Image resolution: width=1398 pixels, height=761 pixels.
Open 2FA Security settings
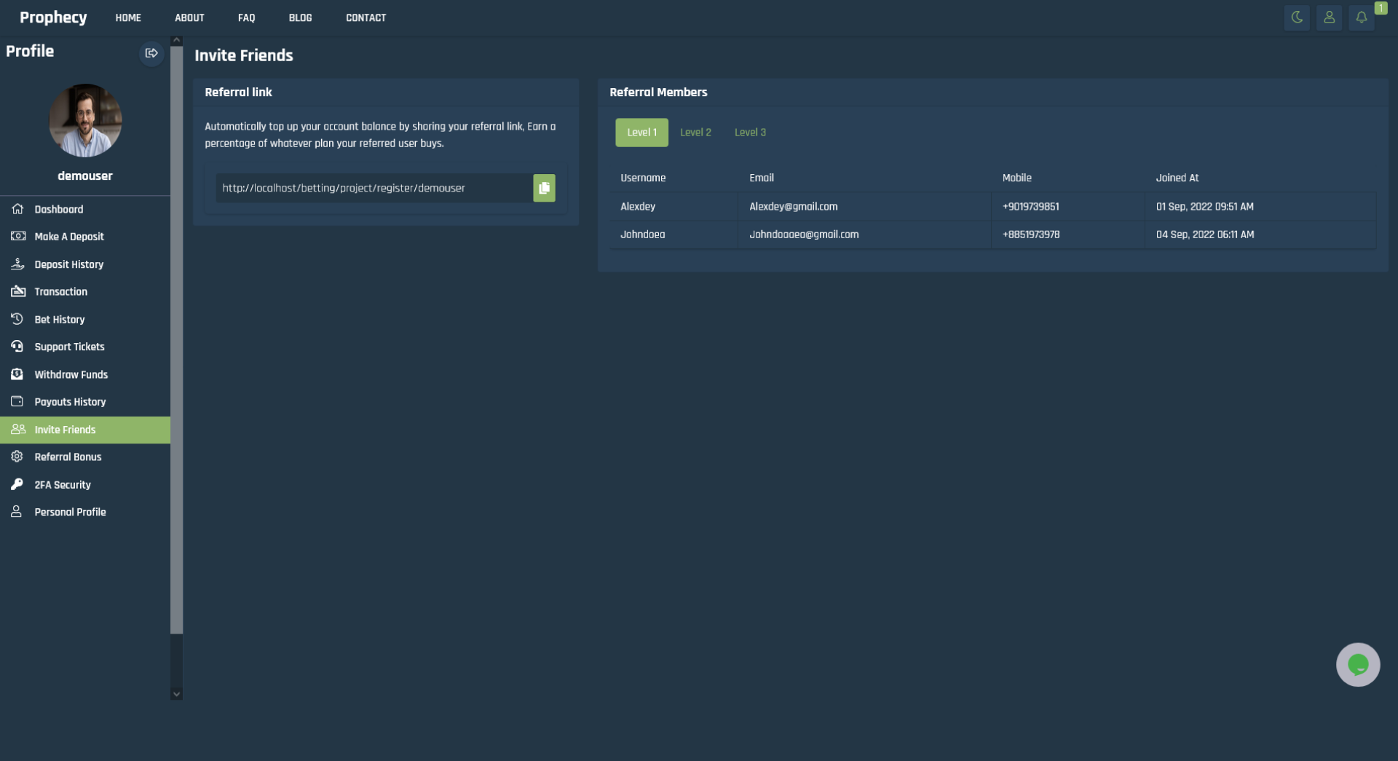pos(63,485)
